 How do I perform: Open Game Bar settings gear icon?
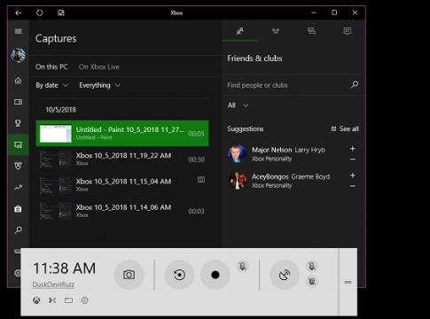pos(85,300)
